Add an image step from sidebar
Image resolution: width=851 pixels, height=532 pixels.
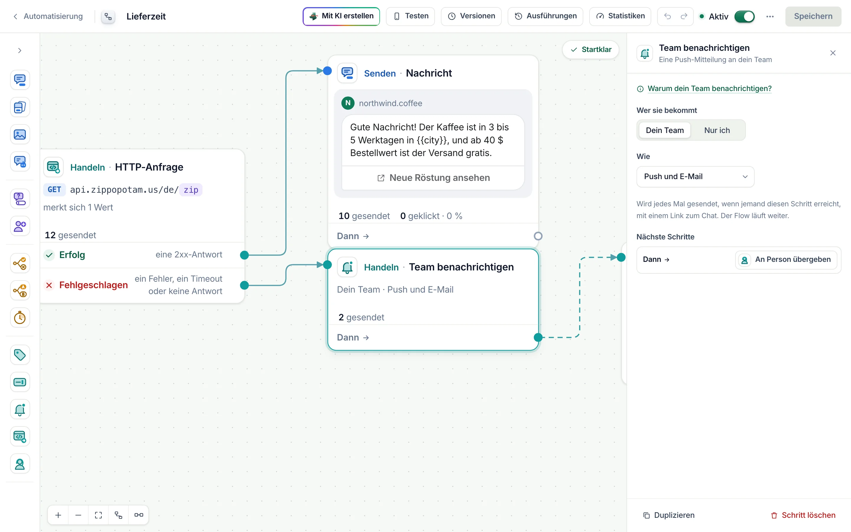20,134
